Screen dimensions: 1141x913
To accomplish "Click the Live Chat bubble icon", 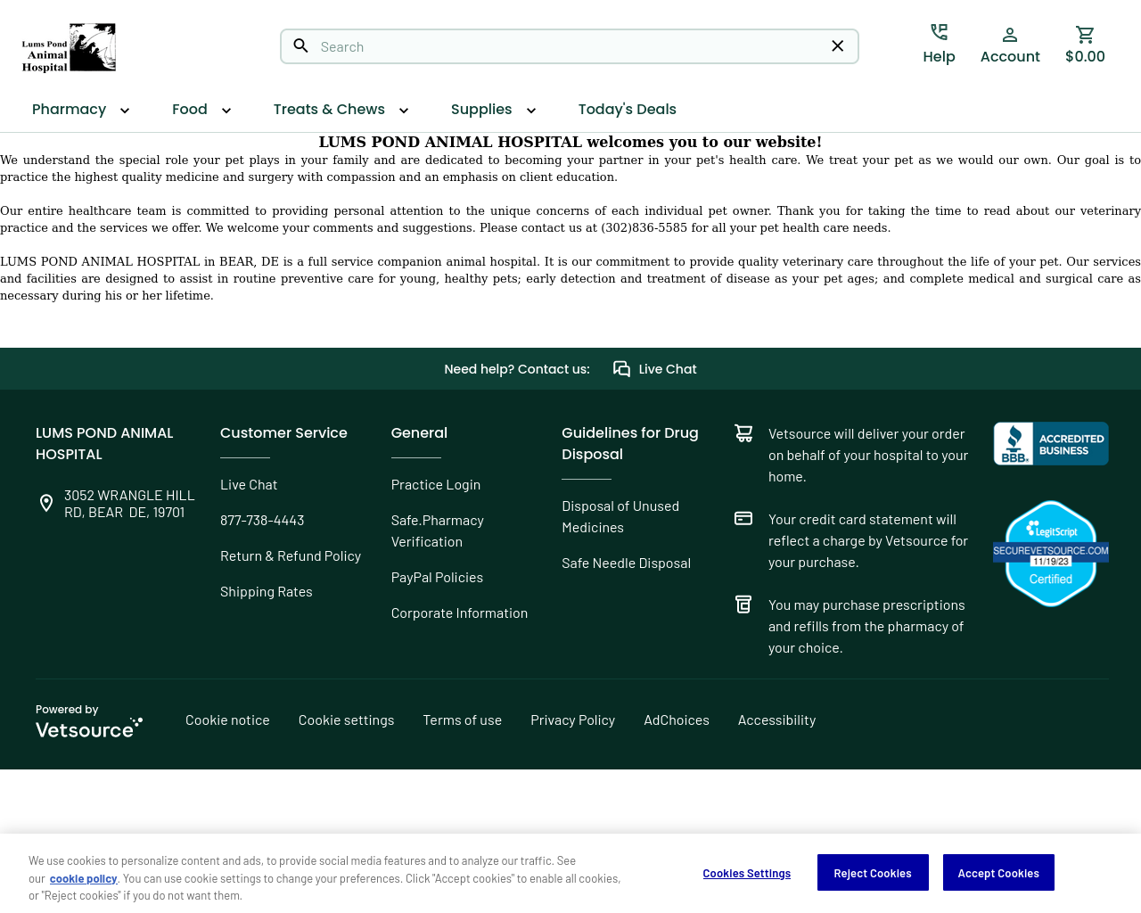I will click(622, 369).
